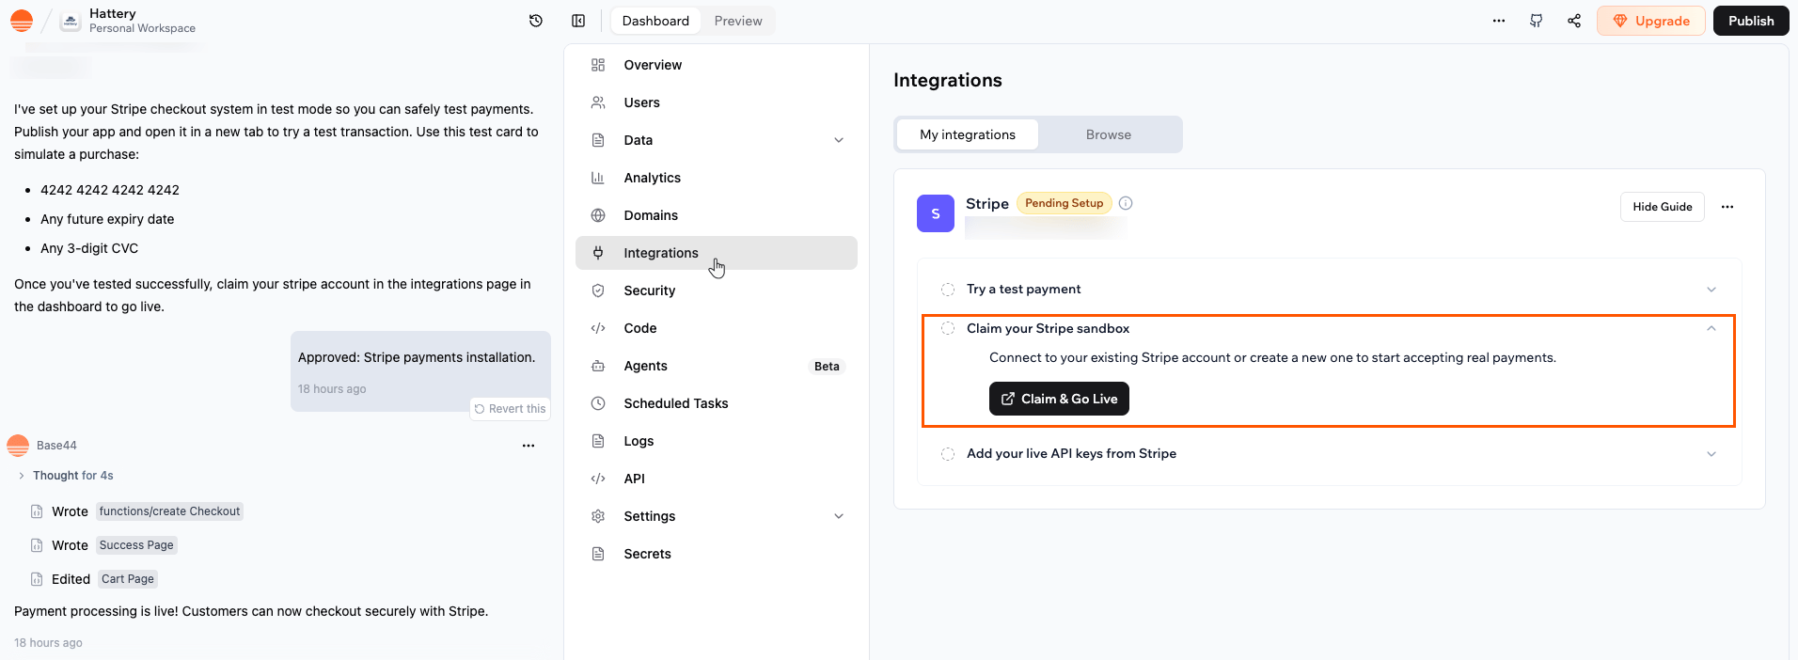The width and height of the screenshot is (1798, 660).
Task: Select the Browse integrations tab
Action: [1109, 134]
